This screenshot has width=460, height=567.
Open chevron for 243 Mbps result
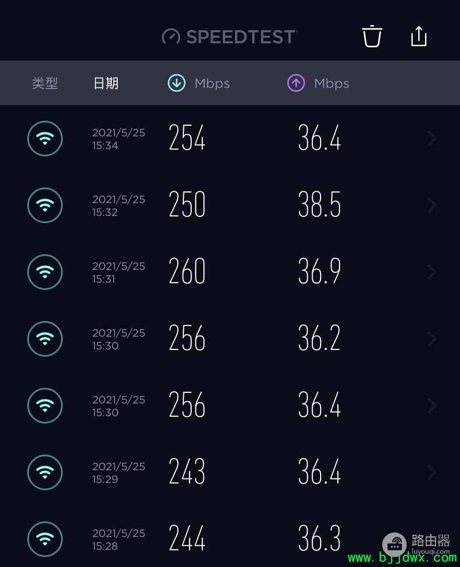(432, 472)
